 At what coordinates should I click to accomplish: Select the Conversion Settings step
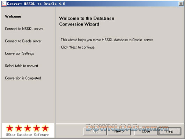[x=20, y=53]
